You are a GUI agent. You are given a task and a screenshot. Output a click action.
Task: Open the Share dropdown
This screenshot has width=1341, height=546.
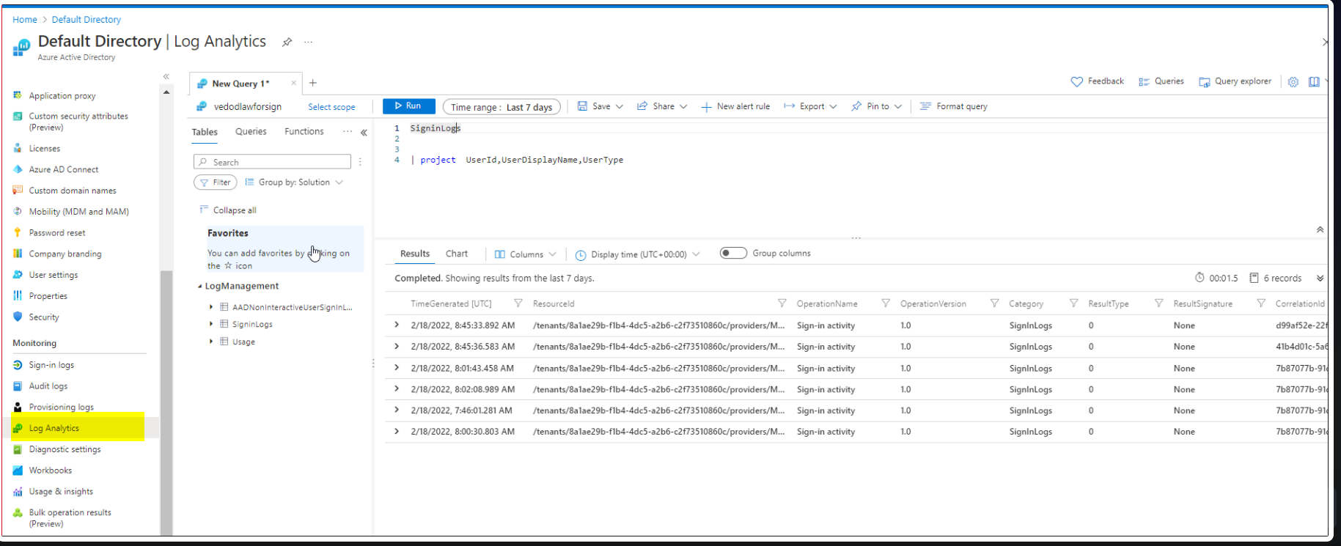pyautogui.click(x=662, y=106)
